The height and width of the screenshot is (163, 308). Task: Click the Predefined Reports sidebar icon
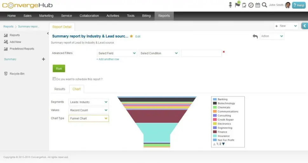tap(6, 49)
